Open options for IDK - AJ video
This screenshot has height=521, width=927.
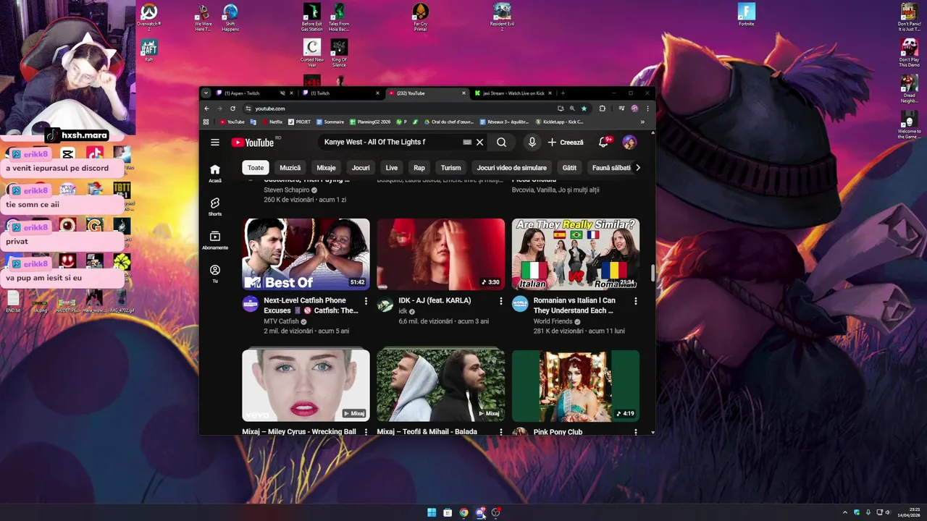click(500, 301)
